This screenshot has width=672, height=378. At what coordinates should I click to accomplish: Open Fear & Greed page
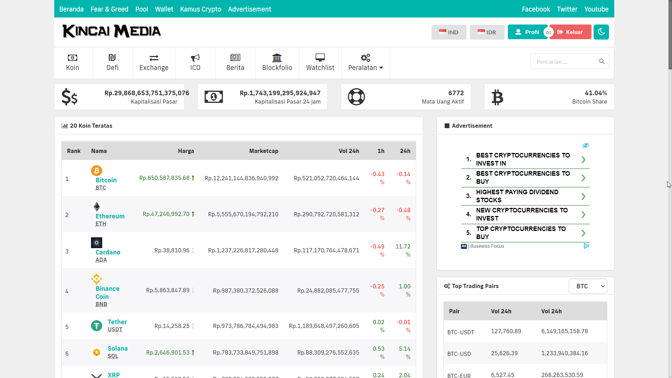[109, 9]
